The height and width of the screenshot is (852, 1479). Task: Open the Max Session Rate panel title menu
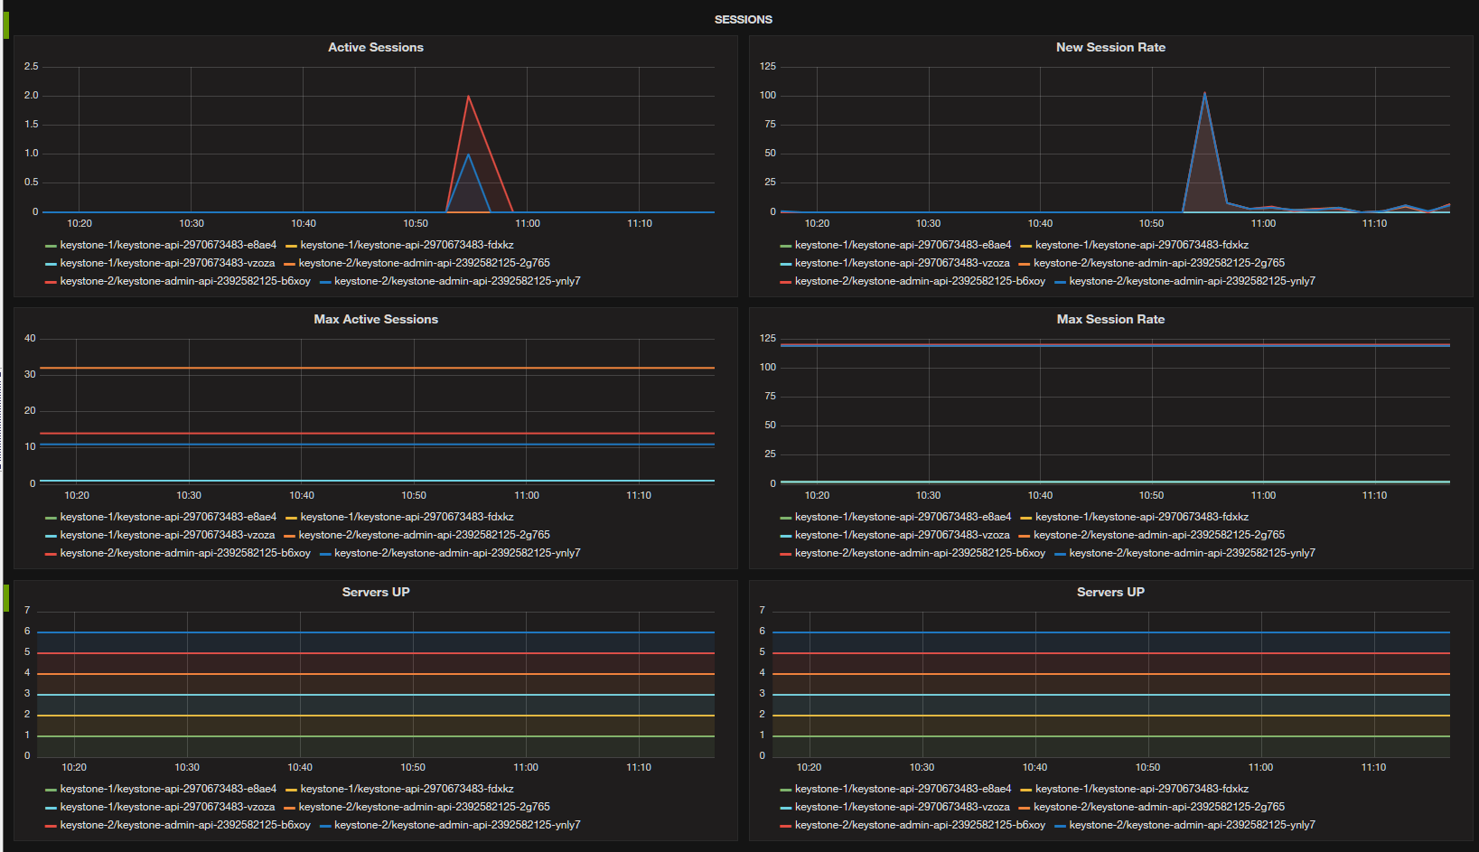point(1110,319)
